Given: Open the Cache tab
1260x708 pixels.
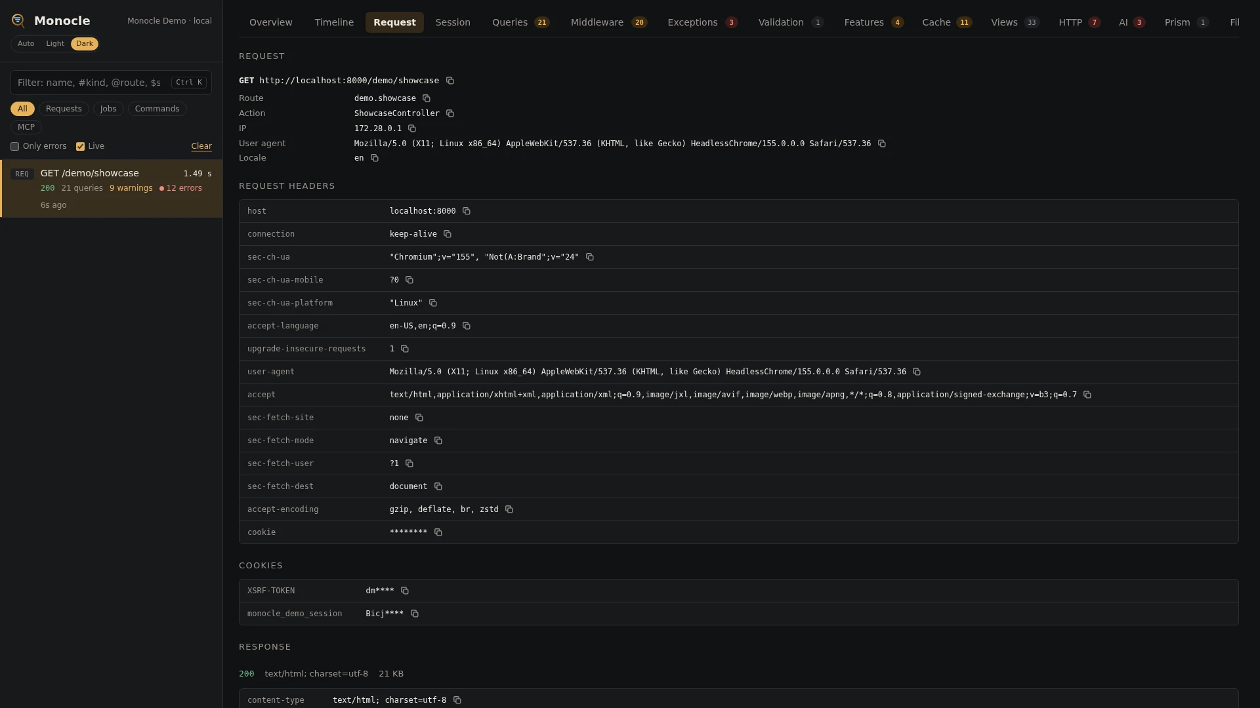Looking at the screenshot, I should pyautogui.click(x=946, y=22).
